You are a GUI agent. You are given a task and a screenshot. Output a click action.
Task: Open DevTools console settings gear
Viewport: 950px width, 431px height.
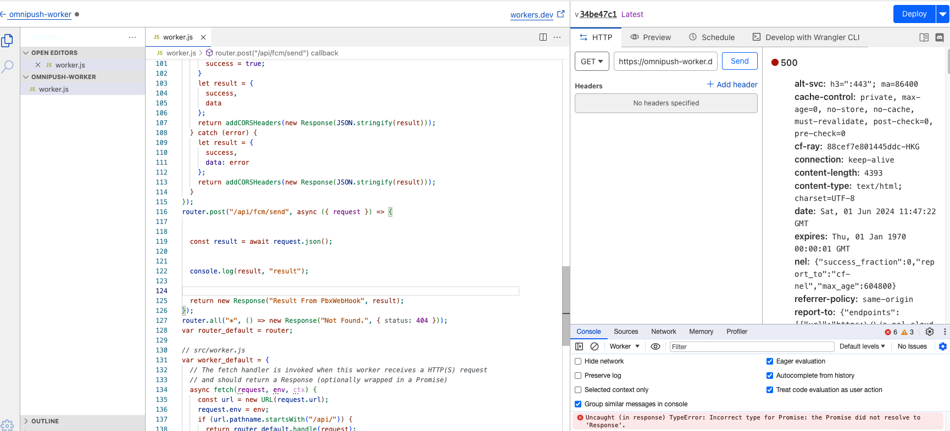pos(943,346)
